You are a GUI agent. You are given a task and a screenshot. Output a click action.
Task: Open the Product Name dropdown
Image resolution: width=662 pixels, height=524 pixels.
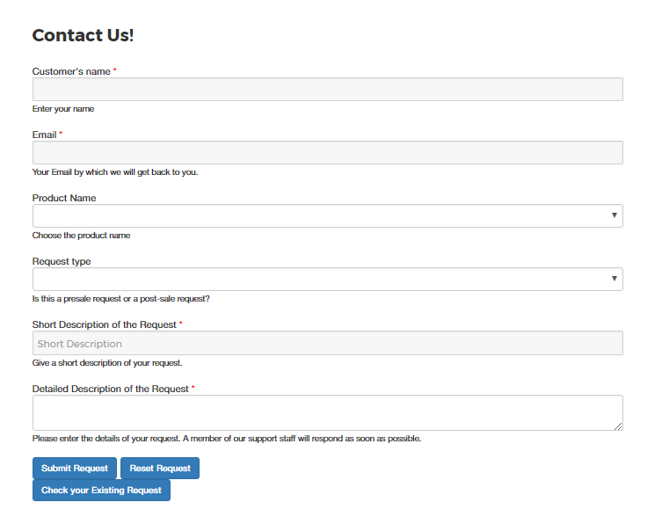pyautogui.click(x=328, y=215)
